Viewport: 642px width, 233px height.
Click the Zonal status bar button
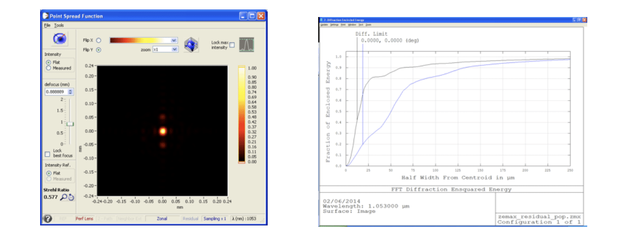(x=162, y=219)
